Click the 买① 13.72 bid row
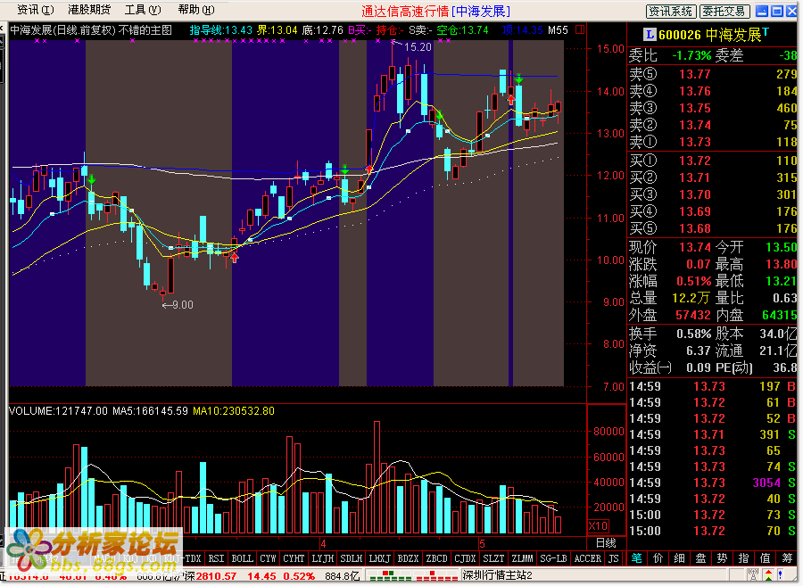The width and height of the screenshot is (803, 586). click(x=712, y=161)
